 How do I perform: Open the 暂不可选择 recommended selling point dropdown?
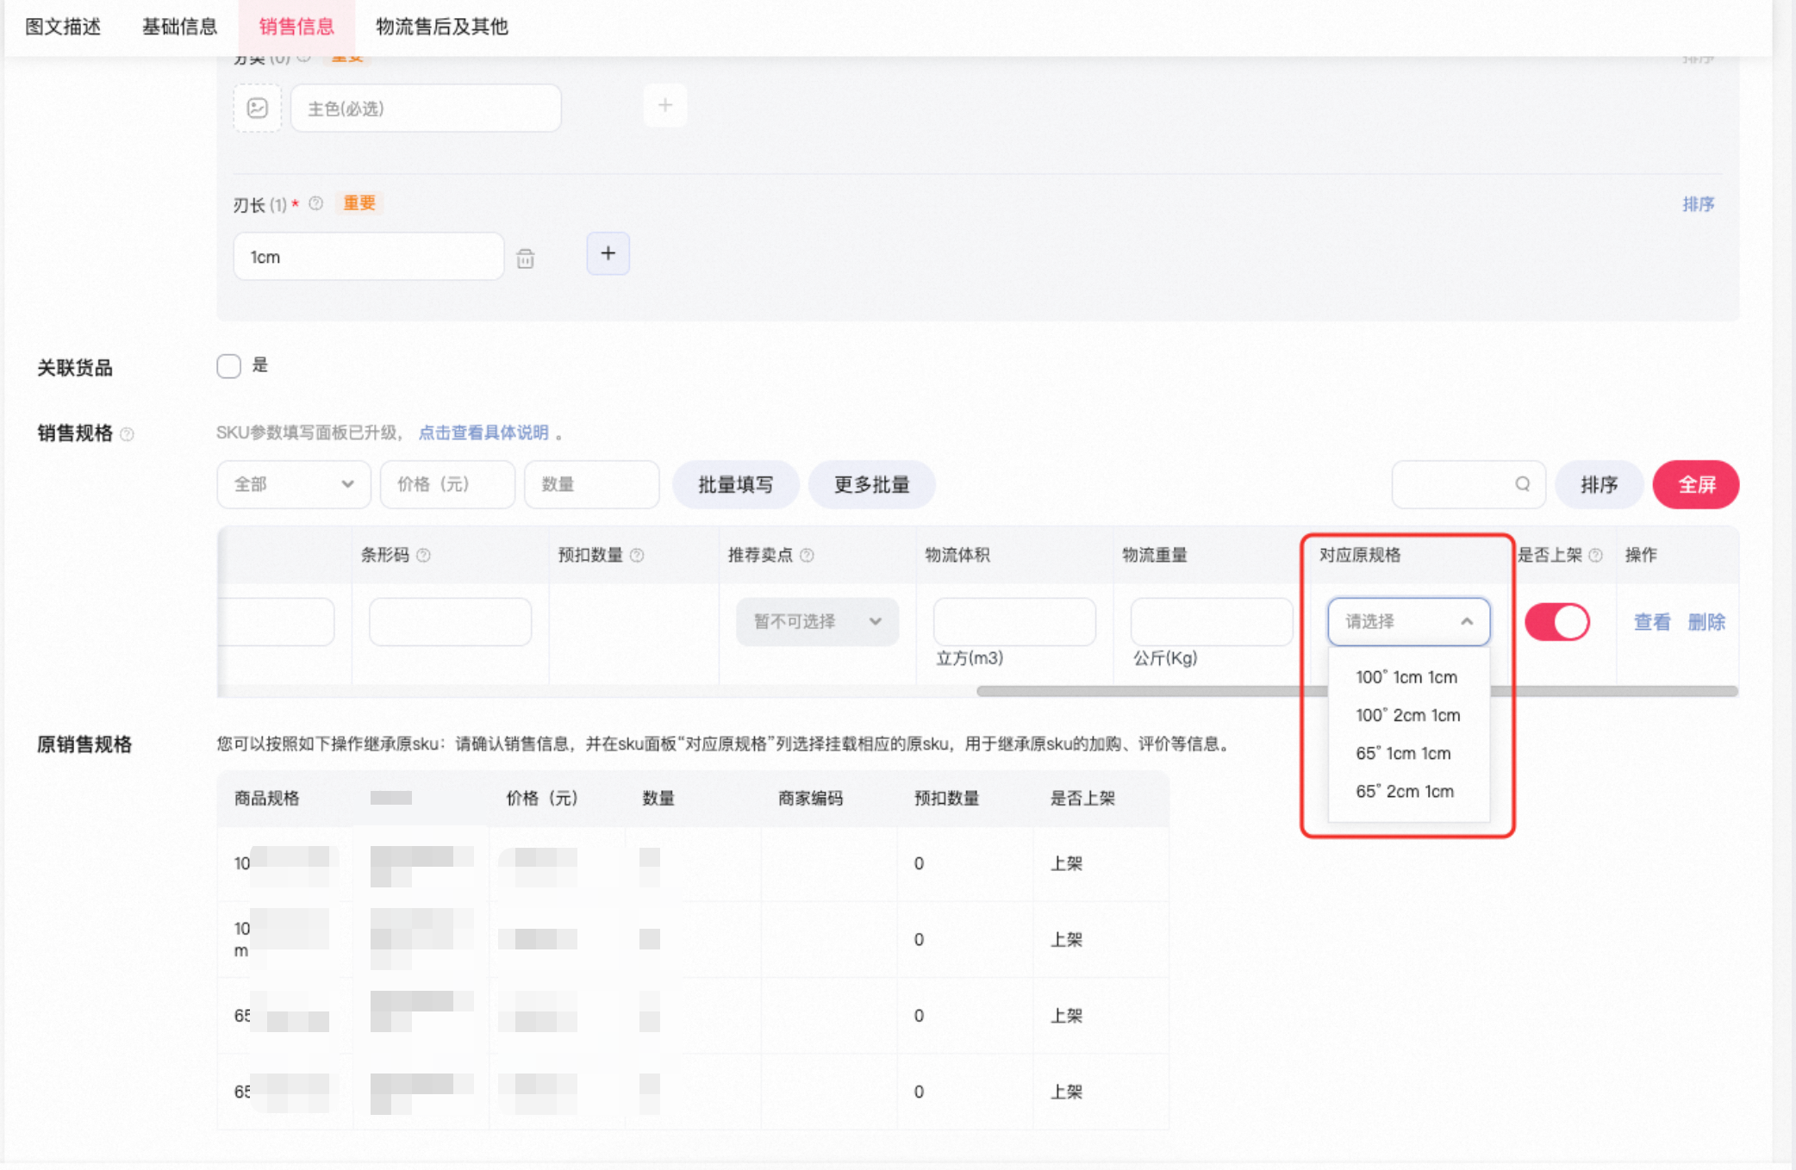click(817, 621)
